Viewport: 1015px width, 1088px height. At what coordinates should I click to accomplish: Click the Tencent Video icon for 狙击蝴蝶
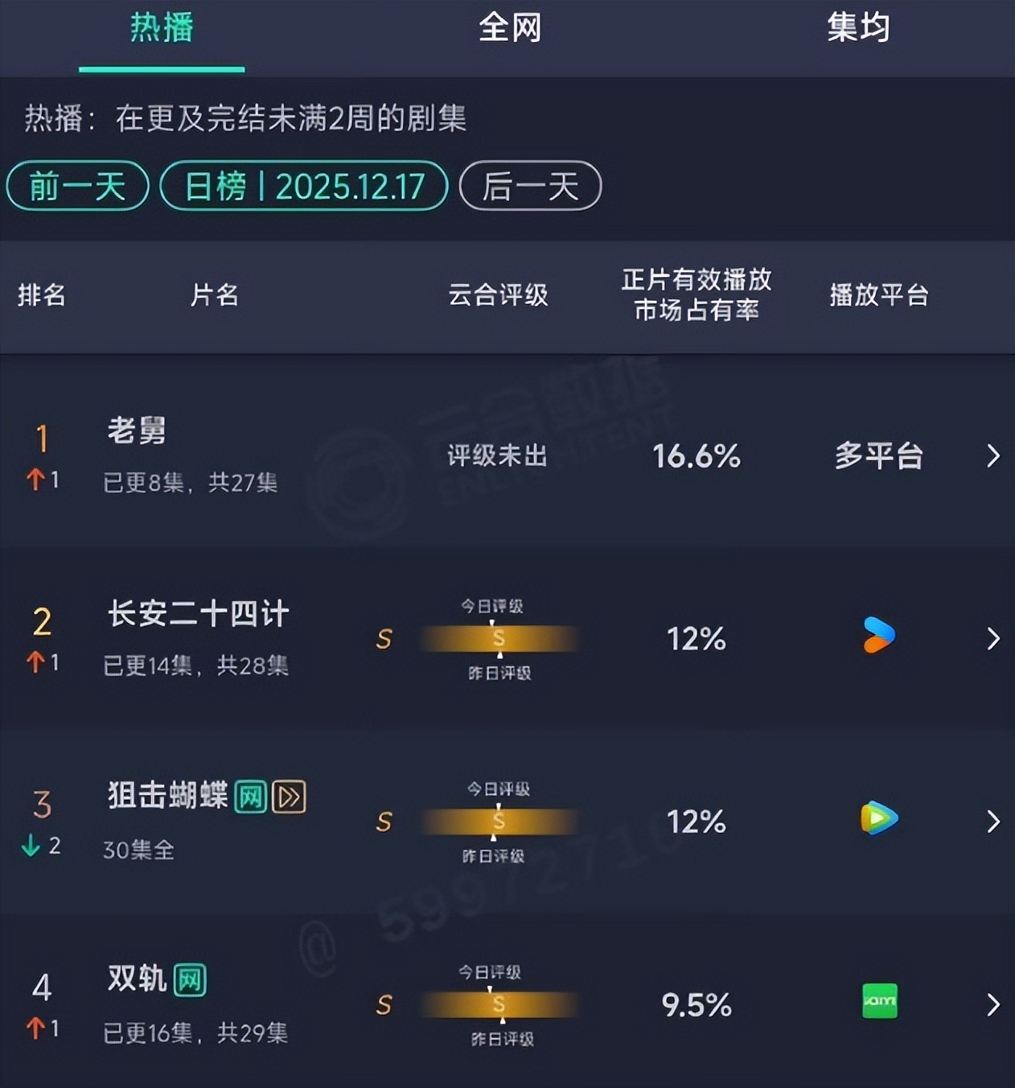point(878,818)
